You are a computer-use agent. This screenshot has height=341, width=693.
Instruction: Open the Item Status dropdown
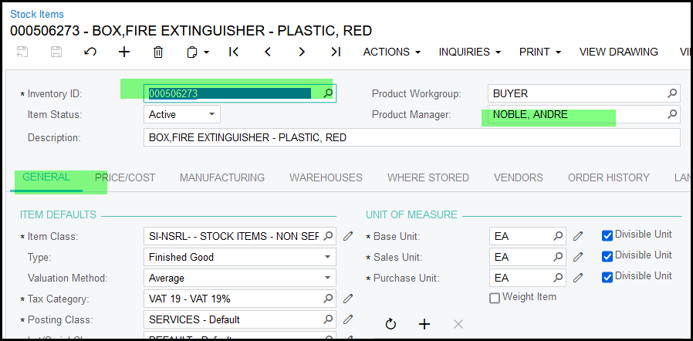(211, 114)
